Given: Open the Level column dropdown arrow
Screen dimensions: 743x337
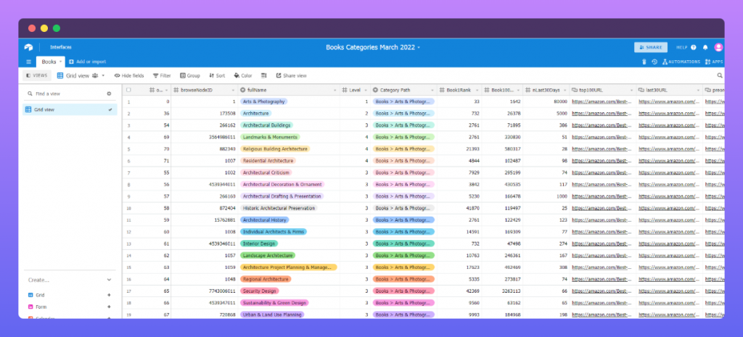Looking at the screenshot, I should point(366,90).
